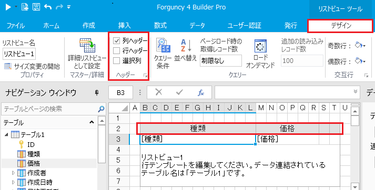375x190 pixels.
Task: Click the save floppy disk icon
Action: (36, 7)
